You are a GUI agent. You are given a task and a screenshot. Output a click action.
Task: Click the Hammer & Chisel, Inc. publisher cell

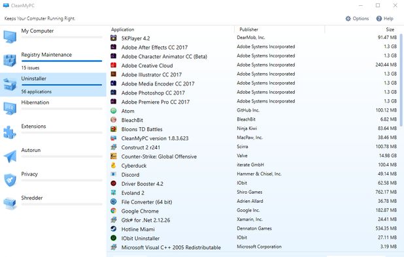click(259, 174)
